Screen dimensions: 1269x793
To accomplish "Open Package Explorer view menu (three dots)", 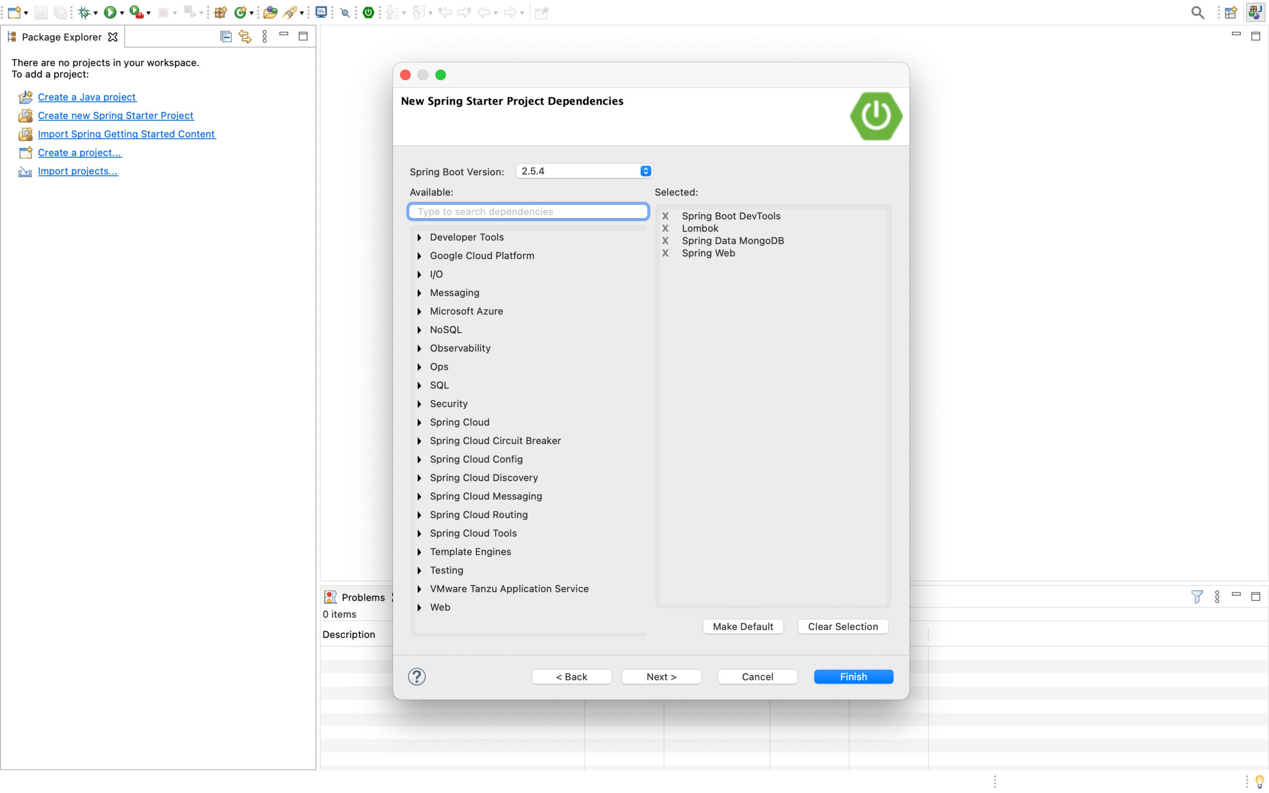I will point(264,37).
